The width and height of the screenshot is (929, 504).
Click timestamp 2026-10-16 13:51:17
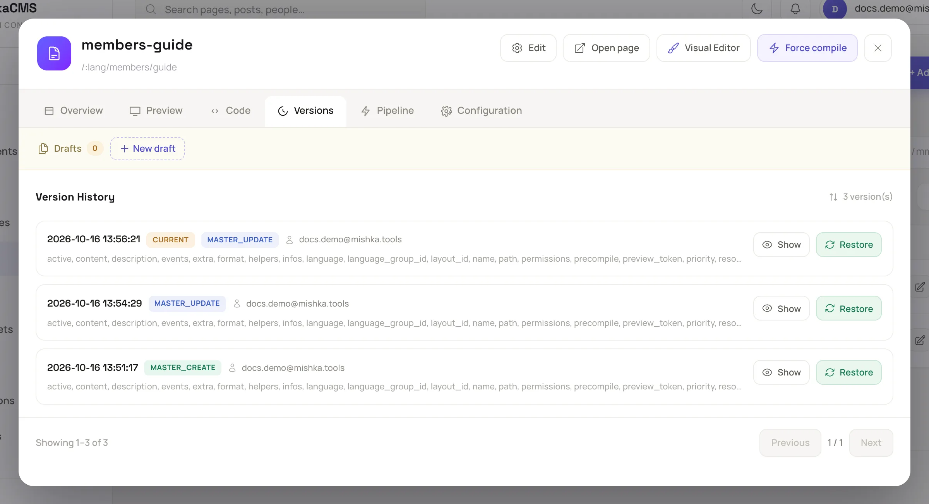[93, 368]
